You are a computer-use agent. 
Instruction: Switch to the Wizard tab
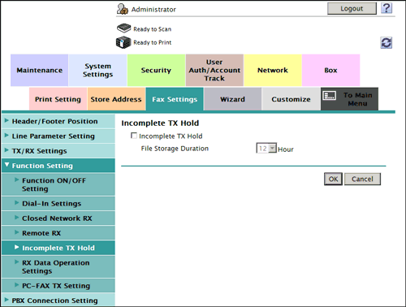coord(233,99)
